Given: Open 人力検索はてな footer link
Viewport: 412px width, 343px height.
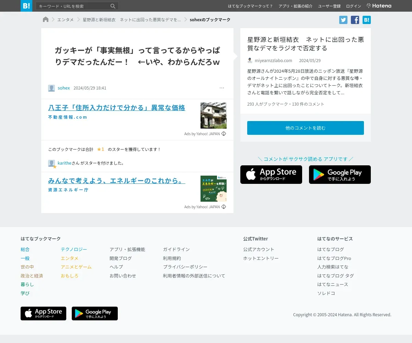Looking at the screenshot, I should coord(333,267).
